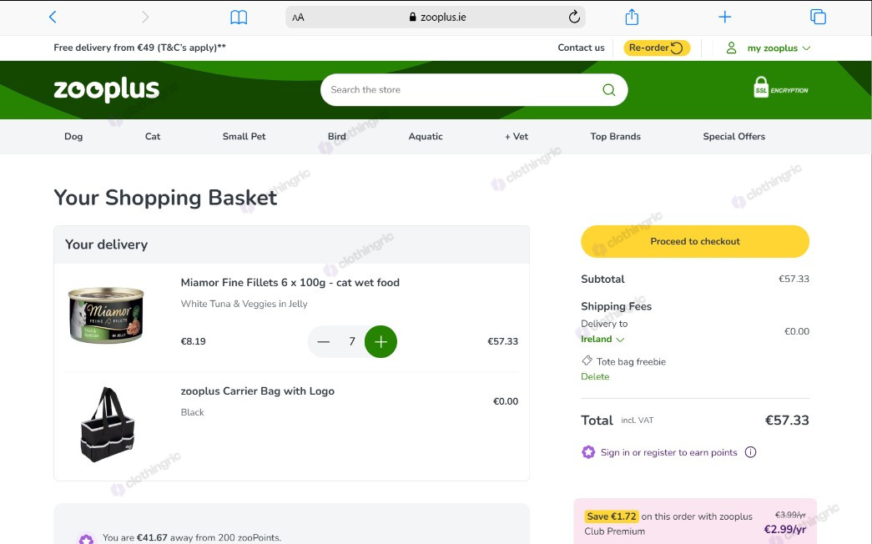The image size is (872, 544).
Task: Open the Dog category menu
Action: point(73,136)
